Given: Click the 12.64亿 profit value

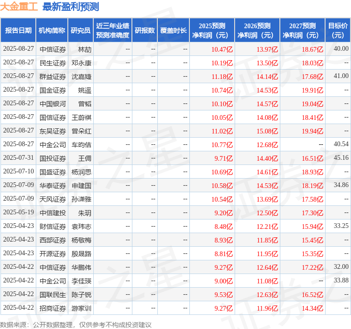Looking at the screenshot, I should coord(267,267).
